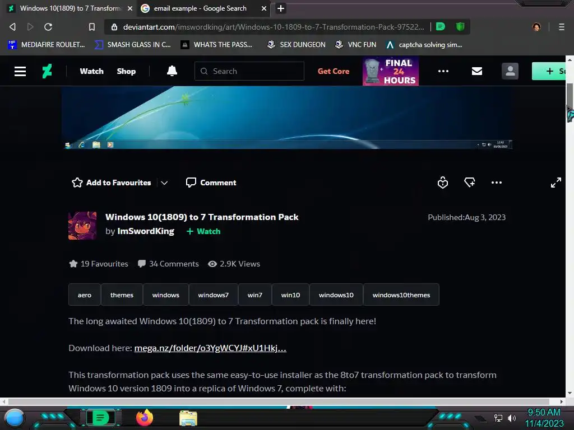Reload the current page
574x430 pixels.
click(48, 27)
